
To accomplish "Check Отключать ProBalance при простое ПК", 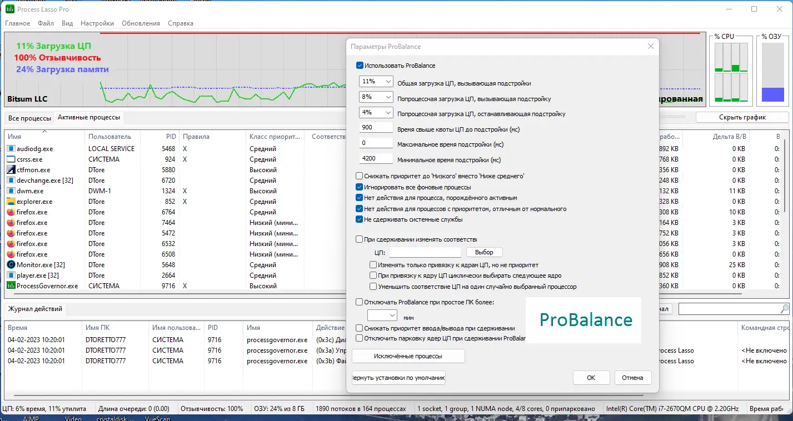I will pyautogui.click(x=359, y=302).
